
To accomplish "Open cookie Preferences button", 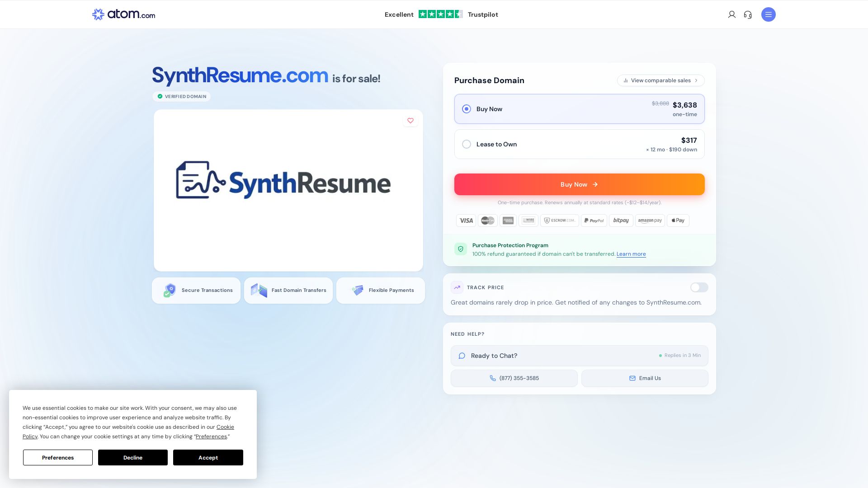I will (x=58, y=458).
